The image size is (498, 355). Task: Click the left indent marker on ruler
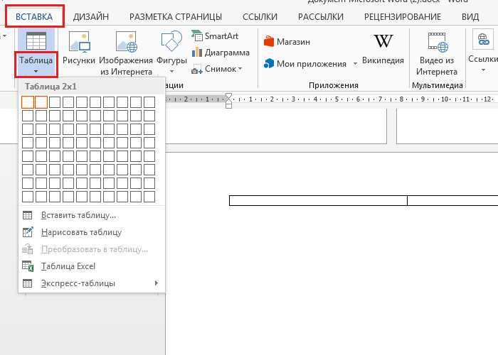(228, 105)
